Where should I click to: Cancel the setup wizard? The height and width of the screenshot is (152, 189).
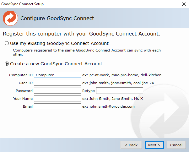point(176,145)
